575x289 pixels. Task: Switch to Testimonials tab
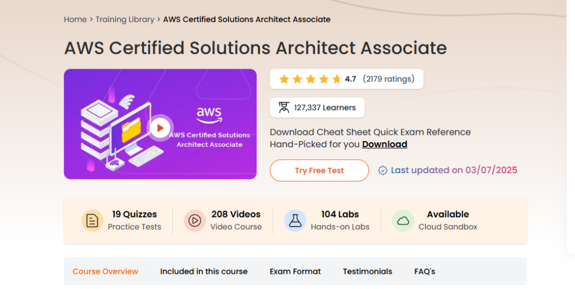(x=367, y=272)
